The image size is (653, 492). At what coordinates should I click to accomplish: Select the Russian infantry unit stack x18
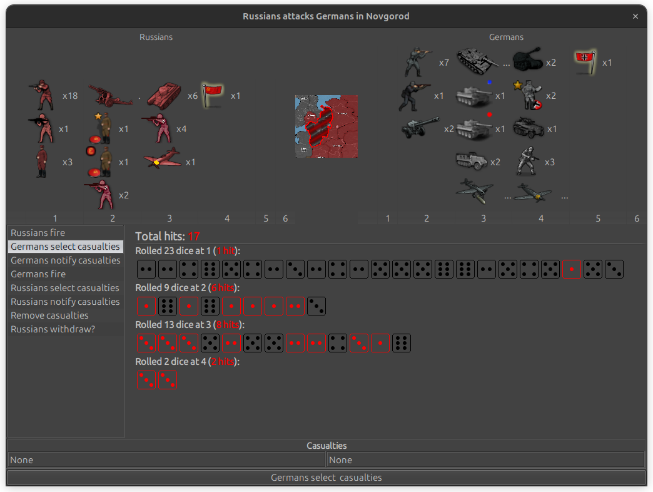(x=41, y=95)
